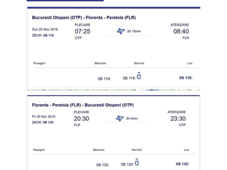Click the luggage icon for flight 0B 119
227x170 pixels.
[139, 76]
